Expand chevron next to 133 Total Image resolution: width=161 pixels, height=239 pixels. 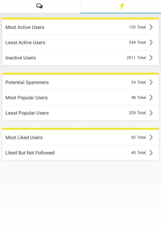coord(151,27)
